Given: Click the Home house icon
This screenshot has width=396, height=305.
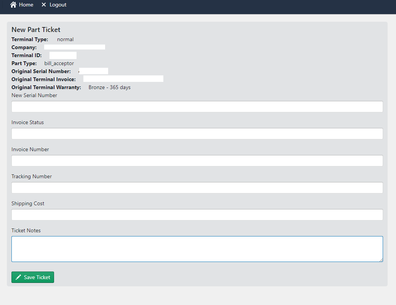Looking at the screenshot, I should [x=13, y=5].
